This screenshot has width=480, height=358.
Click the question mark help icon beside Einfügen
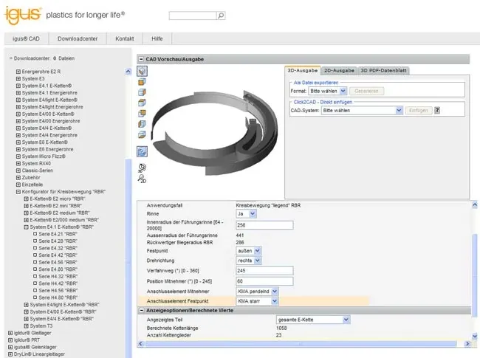(x=437, y=110)
